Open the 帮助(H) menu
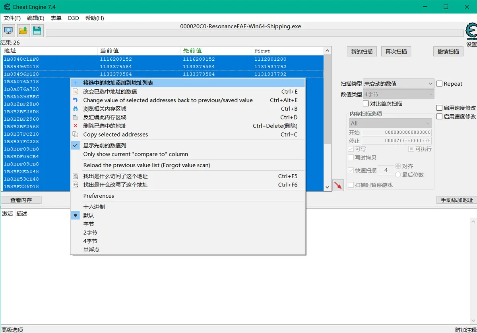 coord(95,18)
